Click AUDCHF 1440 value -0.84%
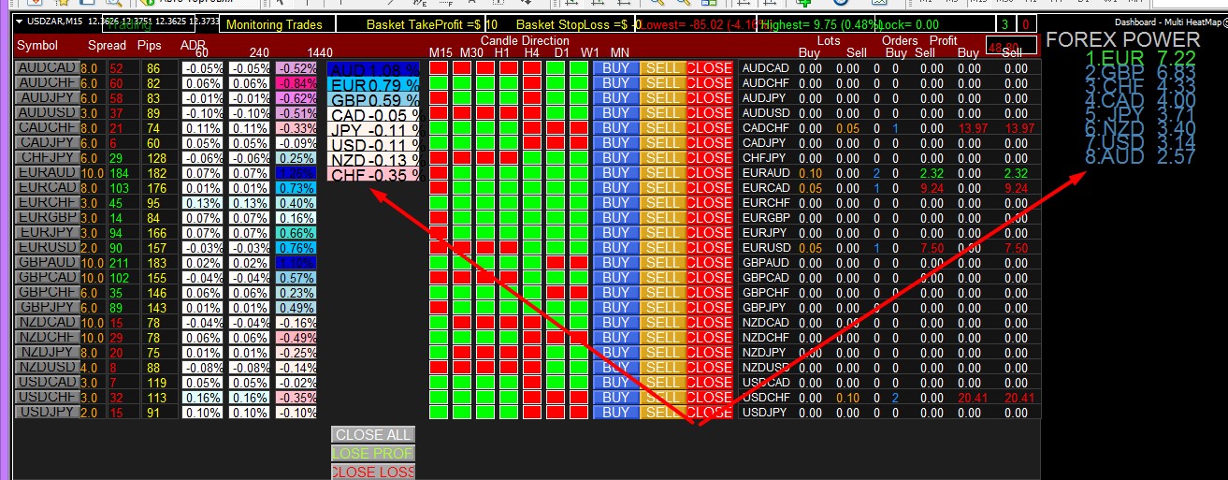 [297, 83]
